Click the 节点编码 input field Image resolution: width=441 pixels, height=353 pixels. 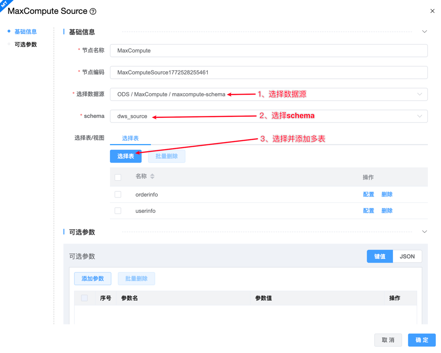pyautogui.click(x=269, y=73)
